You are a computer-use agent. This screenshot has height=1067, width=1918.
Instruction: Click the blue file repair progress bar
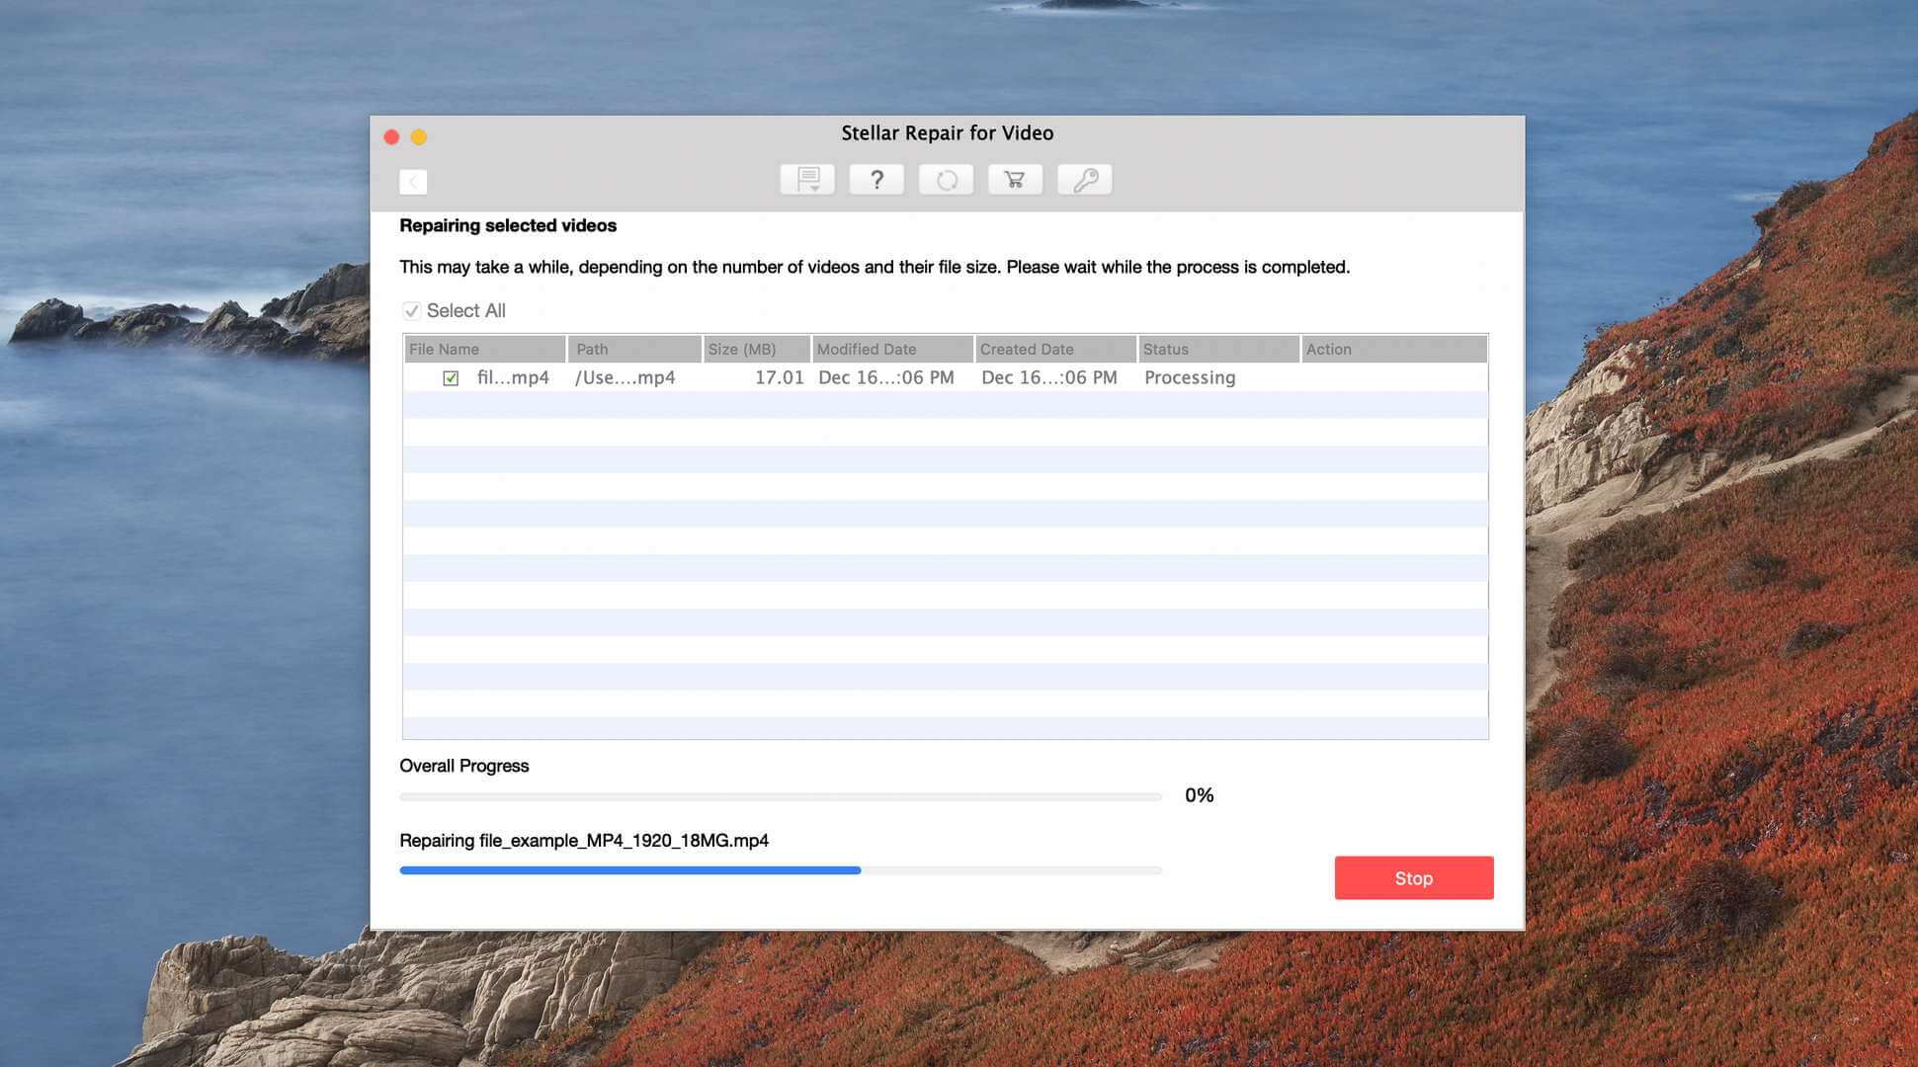(781, 870)
